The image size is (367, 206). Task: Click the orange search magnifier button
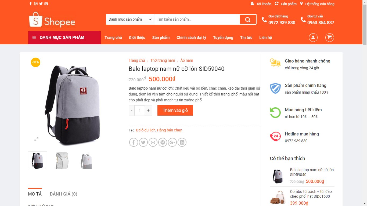coord(248,19)
